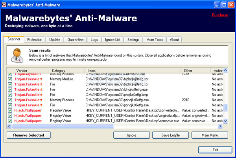Click the Ignore button

(131, 135)
